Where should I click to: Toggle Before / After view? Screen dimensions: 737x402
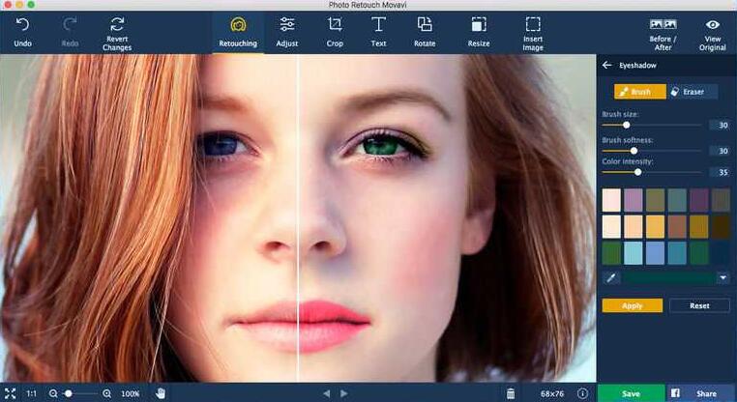[663, 34]
